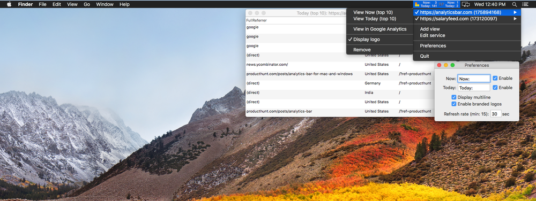Open the Window menu

(105, 4)
